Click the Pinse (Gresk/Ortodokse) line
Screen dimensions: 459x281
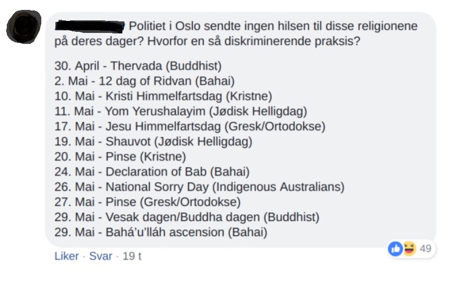[147, 202]
